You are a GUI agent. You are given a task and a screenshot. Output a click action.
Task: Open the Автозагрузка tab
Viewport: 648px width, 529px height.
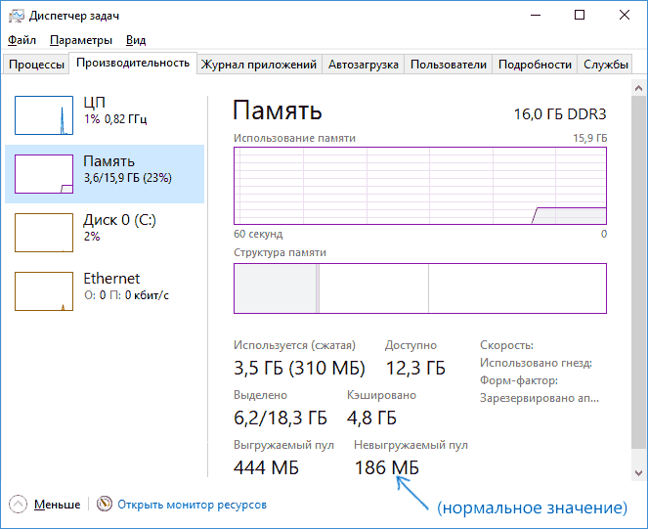coord(364,65)
